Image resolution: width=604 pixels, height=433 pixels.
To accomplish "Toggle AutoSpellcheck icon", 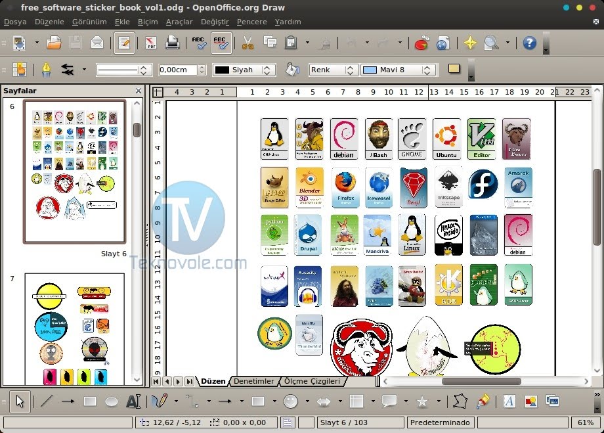I will 221,43.
